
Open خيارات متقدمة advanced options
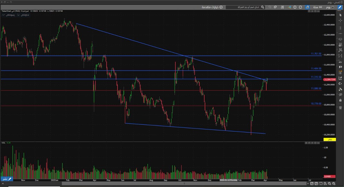(212, 7)
